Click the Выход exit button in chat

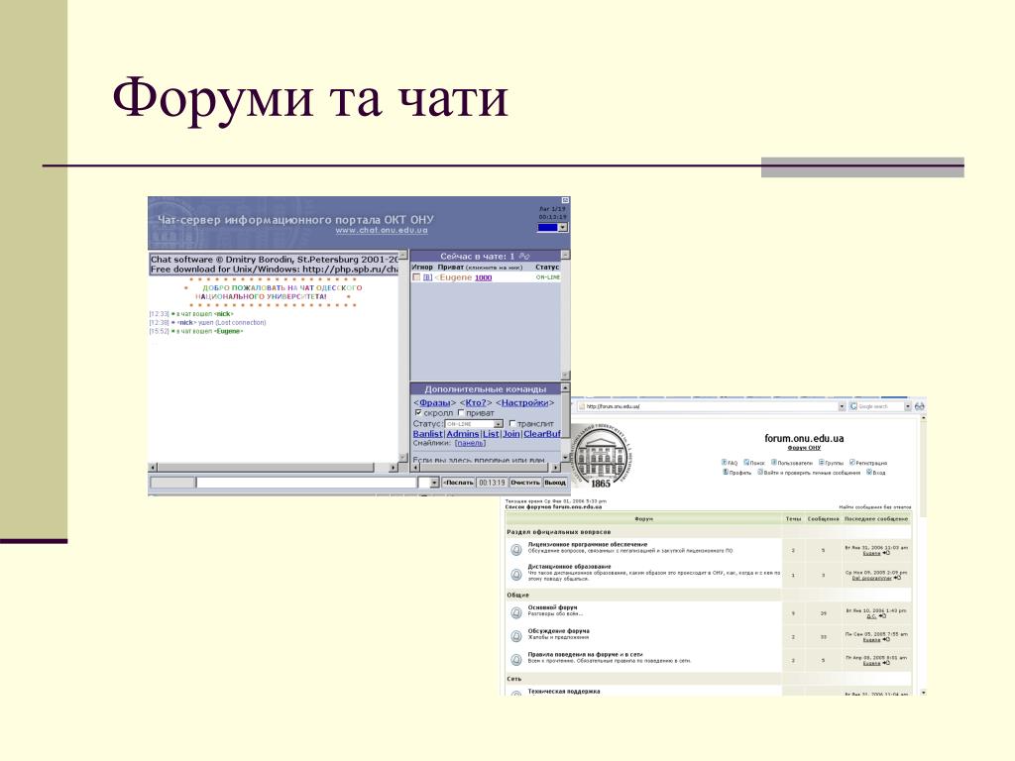[x=555, y=483]
